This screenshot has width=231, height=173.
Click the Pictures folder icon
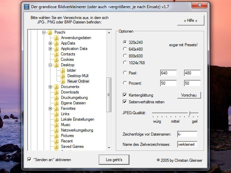tap(57, 136)
